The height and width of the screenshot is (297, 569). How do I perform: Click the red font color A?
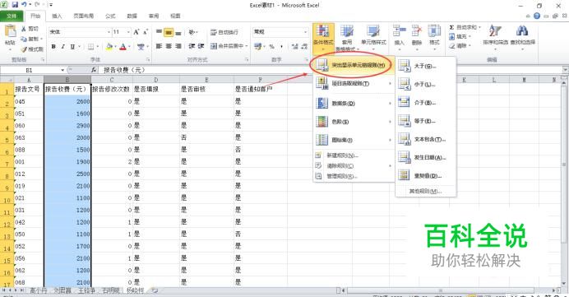[123, 46]
